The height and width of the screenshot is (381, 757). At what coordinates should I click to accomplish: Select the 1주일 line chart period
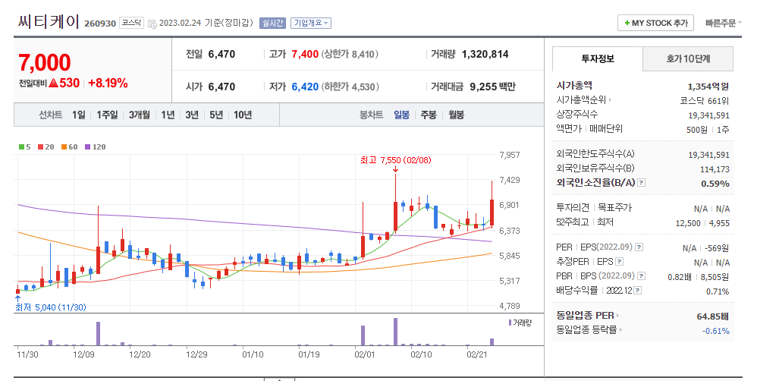tap(107, 115)
